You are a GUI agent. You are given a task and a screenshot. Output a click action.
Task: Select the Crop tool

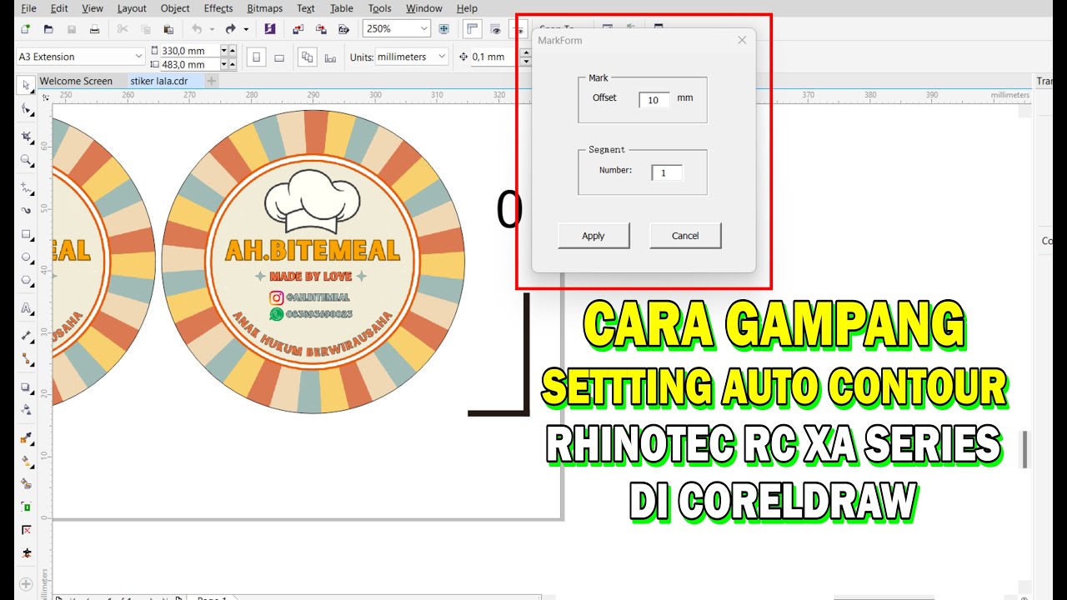pyautogui.click(x=26, y=136)
